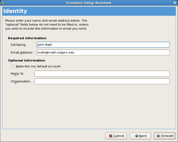178x142 pixels.
Task: Click the 'Make this my default account' label
Action: 38,66
